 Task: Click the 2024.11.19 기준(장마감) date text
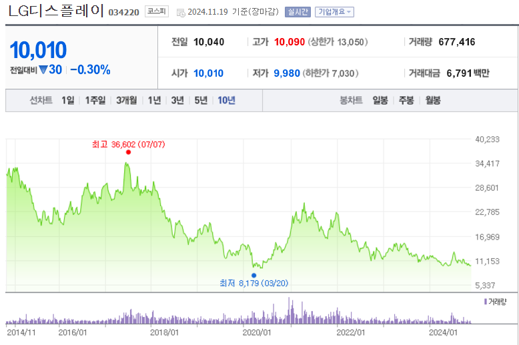pyautogui.click(x=233, y=12)
